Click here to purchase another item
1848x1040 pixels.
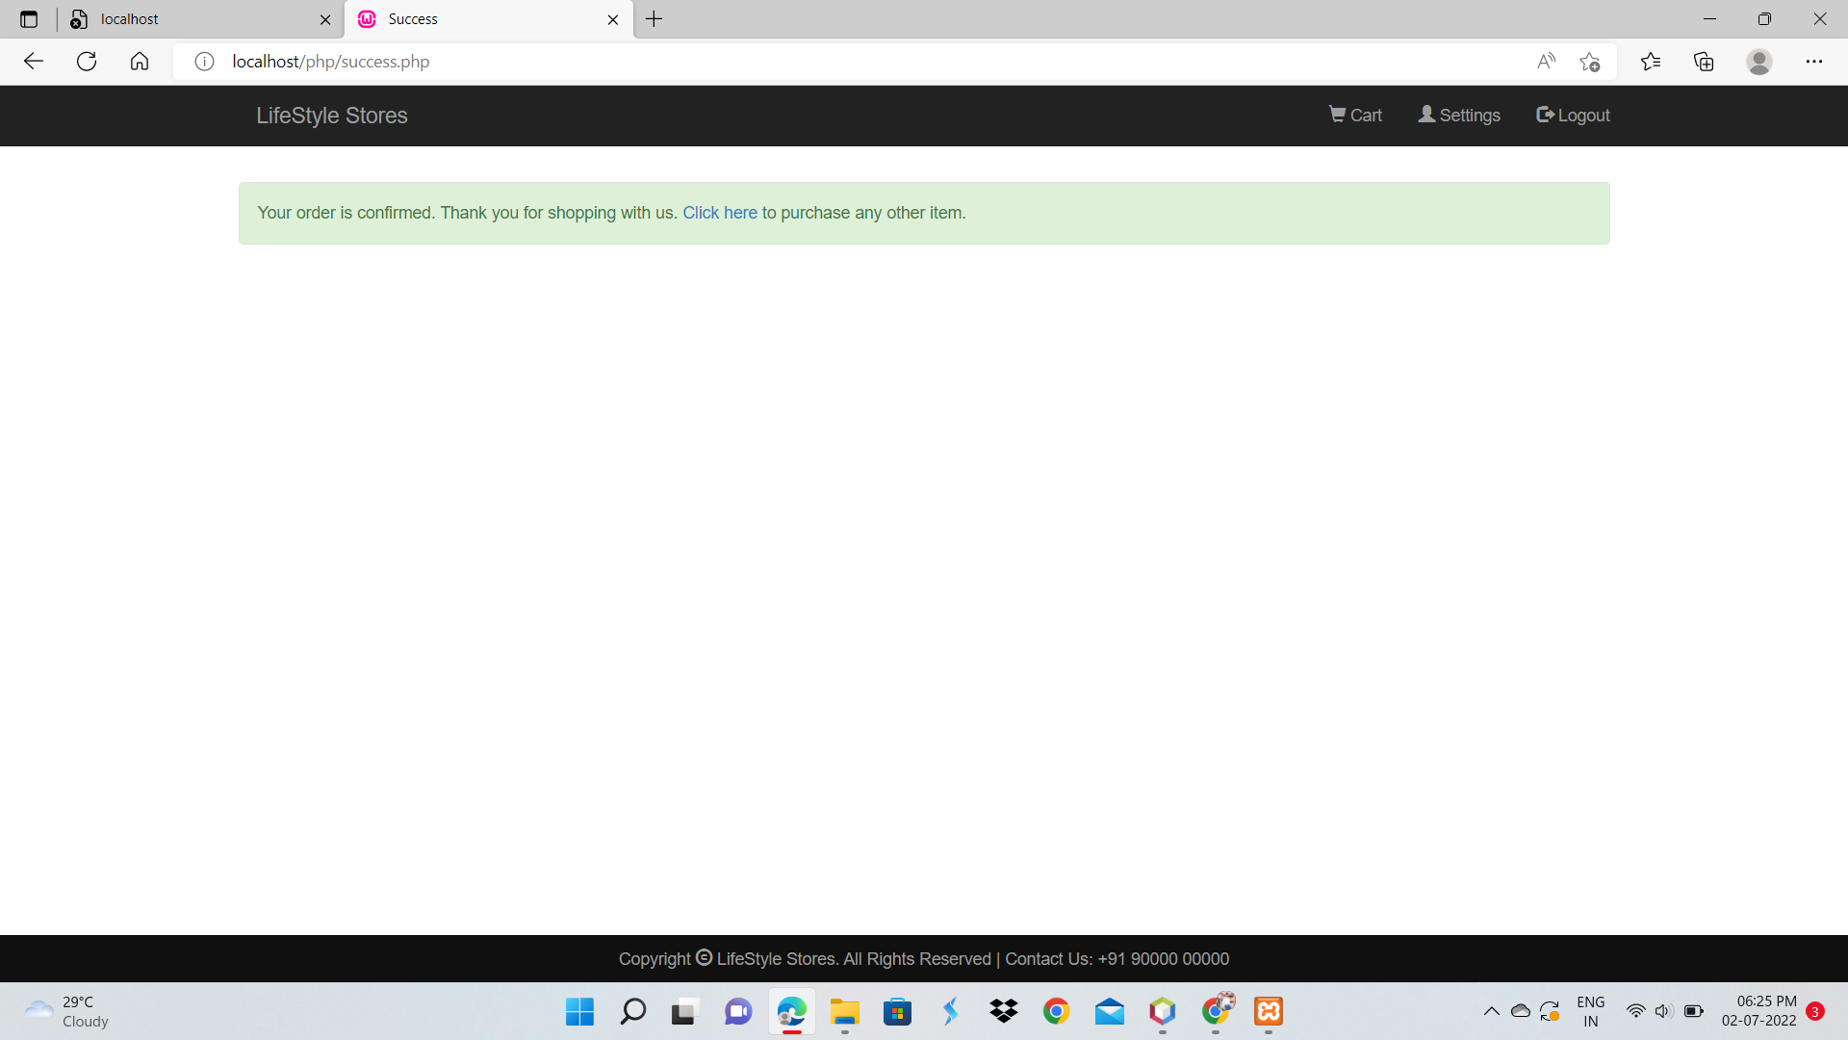click(719, 213)
